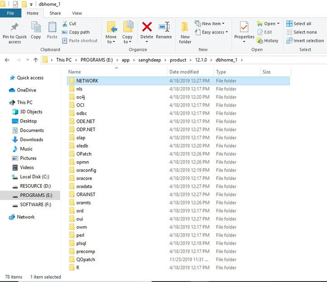Screen dimensions: 327x282
Task: Click Invert selection in the ribbon
Action: (305, 41)
